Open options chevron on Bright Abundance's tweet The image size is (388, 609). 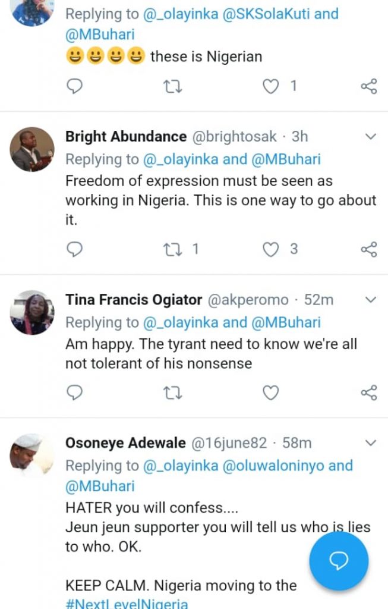370,137
